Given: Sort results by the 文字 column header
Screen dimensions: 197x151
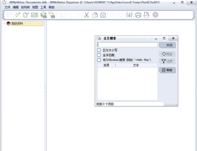Looking at the screenshot, I should pos(136,65).
